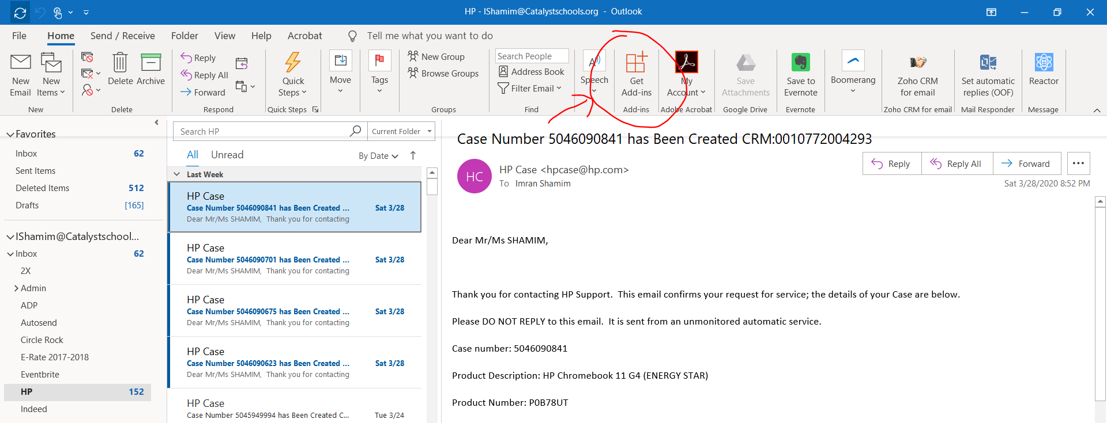The height and width of the screenshot is (423, 1107).
Task: Open the Filter Email dropdown
Action: [x=529, y=88]
